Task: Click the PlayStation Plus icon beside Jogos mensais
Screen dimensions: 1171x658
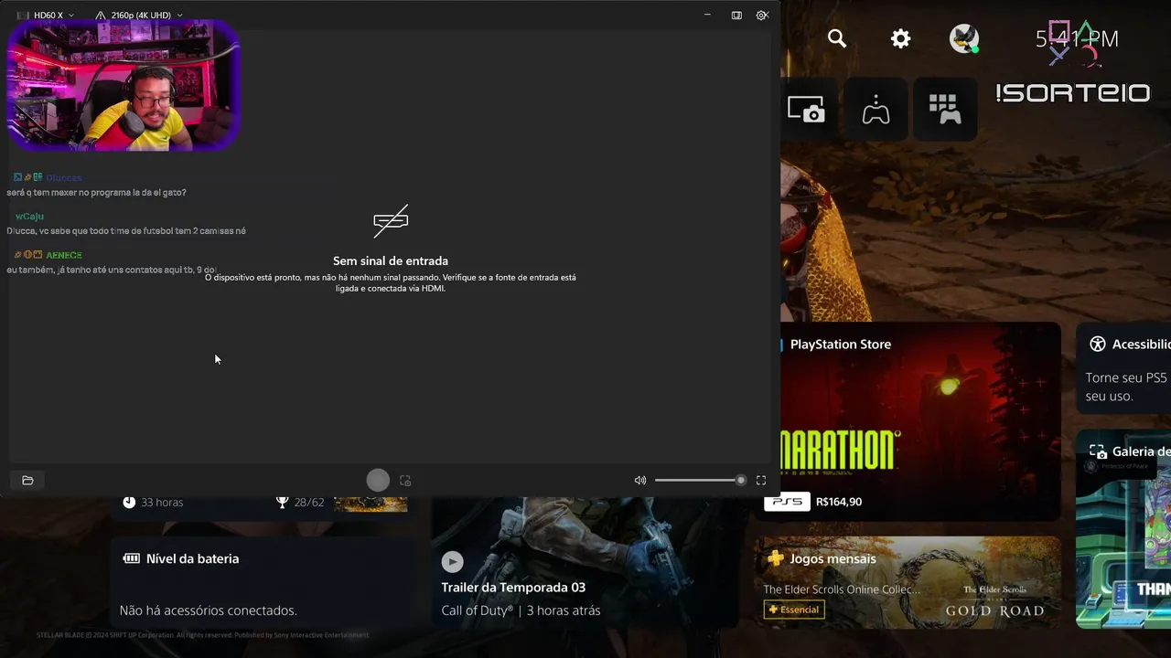Action: [x=775, y=558]
